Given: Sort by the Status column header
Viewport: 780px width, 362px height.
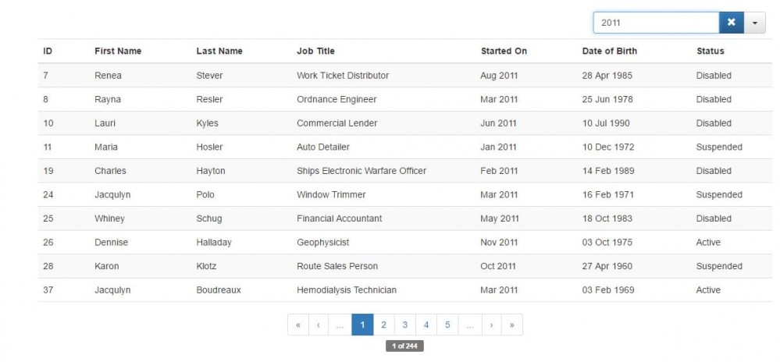Looking at the screenshot, I should pyautogui.click(x=711, y=51).
